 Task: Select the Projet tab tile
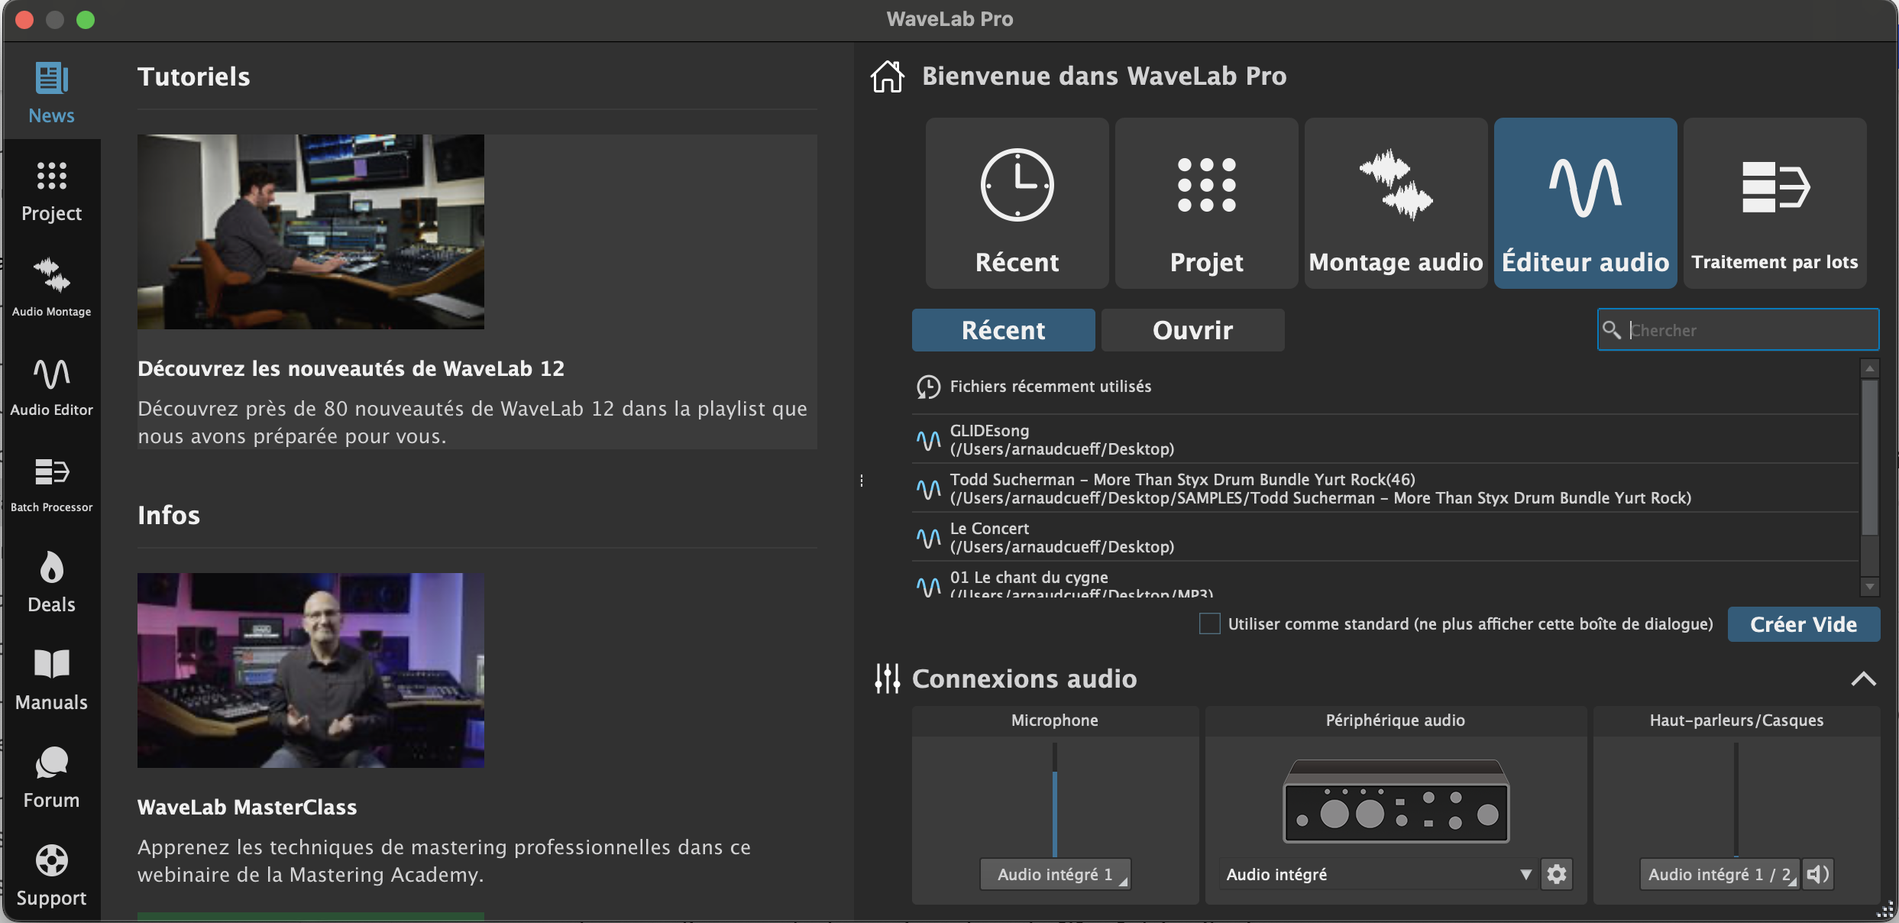pyautogui.click(x=1206, y=203)
